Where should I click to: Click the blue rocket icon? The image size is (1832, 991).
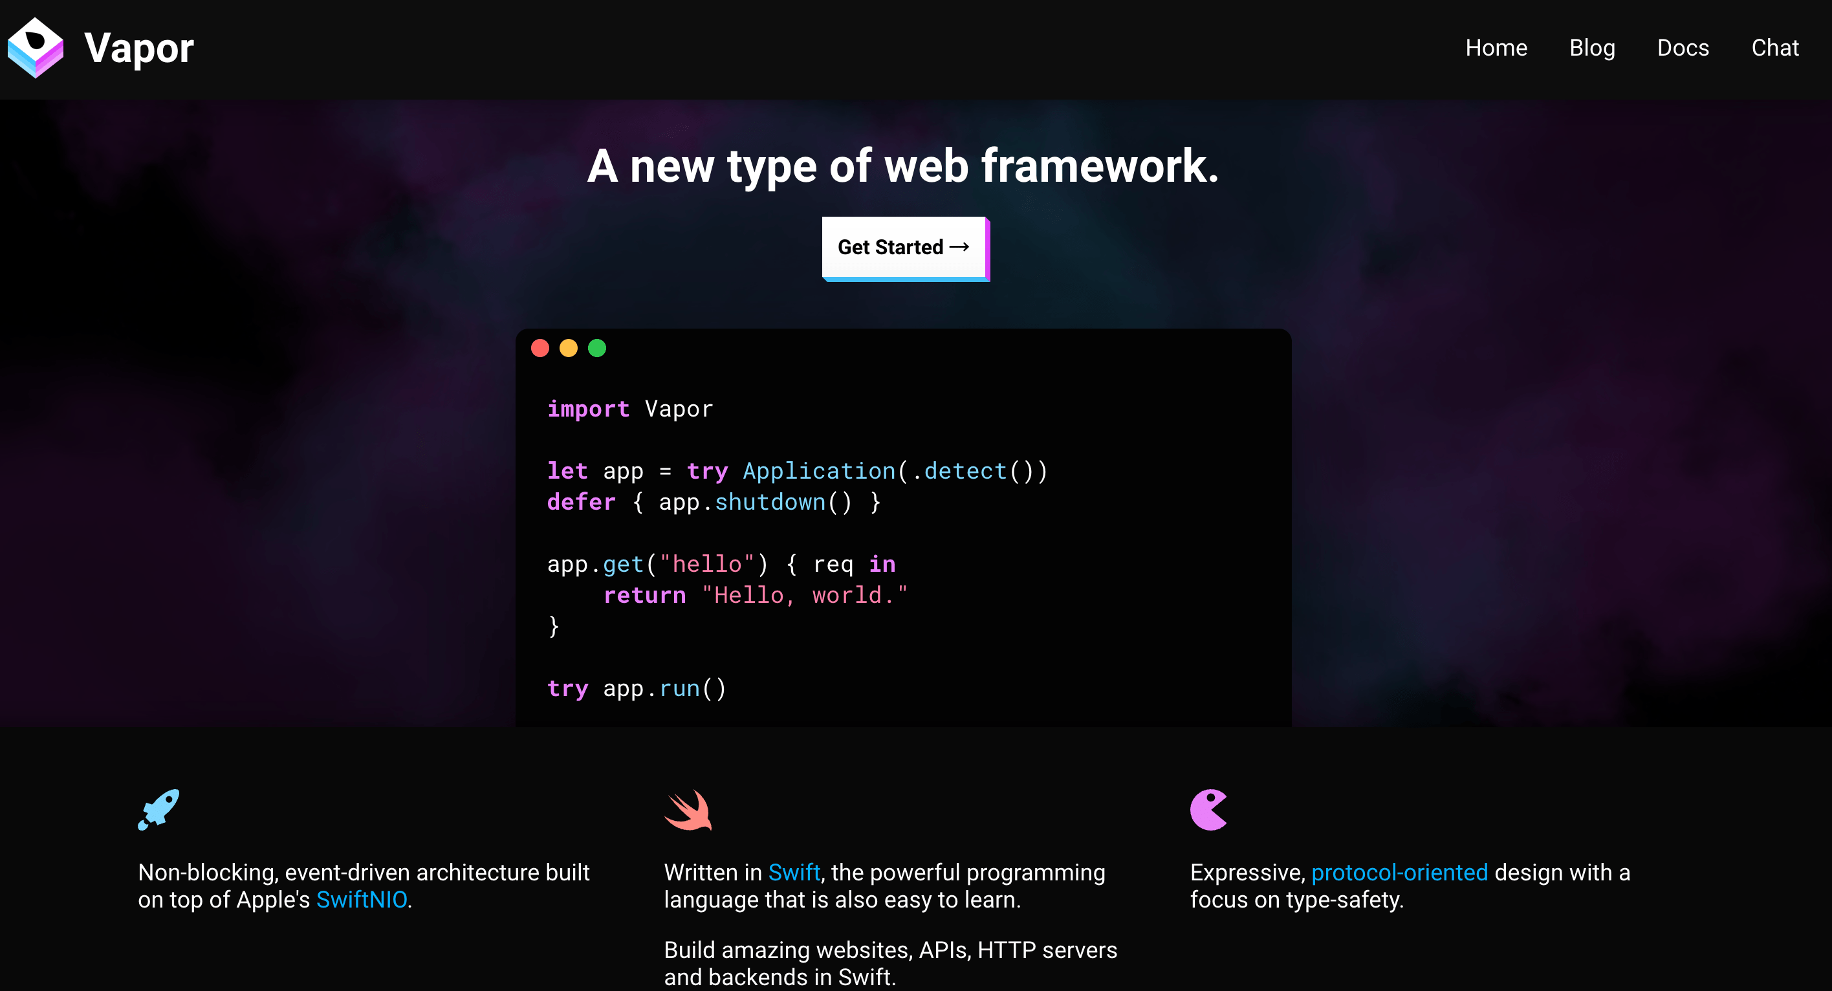click(x=158, y=810)
